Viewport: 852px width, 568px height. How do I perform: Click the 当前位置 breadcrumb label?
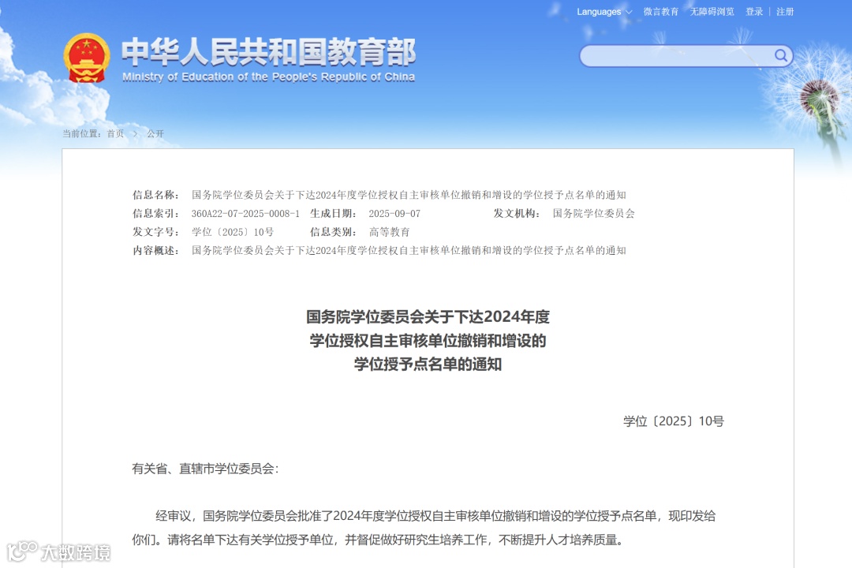click(x=81, y=133)
